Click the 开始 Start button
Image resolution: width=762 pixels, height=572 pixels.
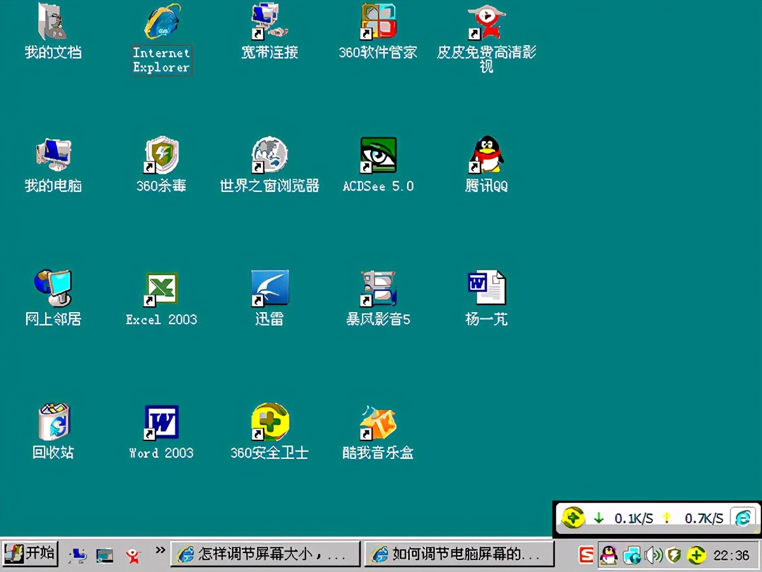point(29,554)
